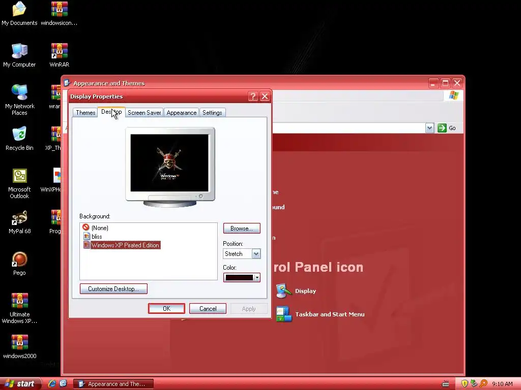Screen dimensions: 521x390
Task: Close the Display Properties dialog
Action: 265,96
